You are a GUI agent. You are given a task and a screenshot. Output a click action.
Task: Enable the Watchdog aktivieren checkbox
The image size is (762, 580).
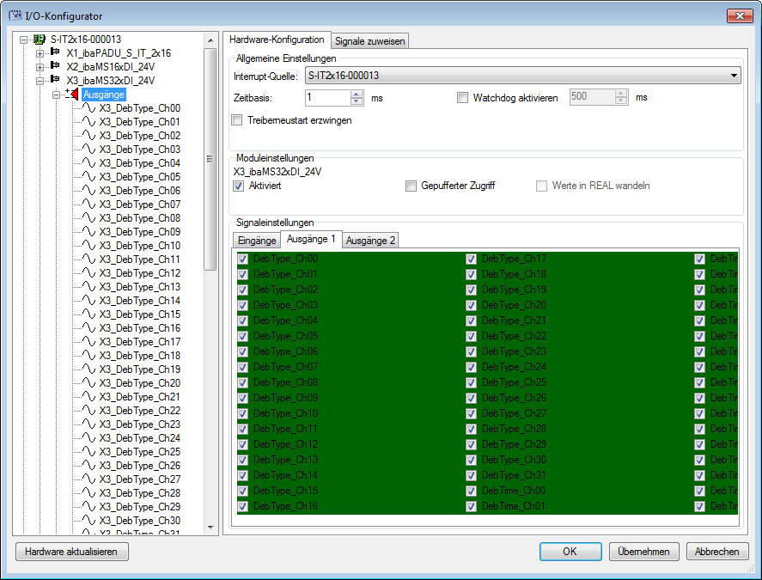tap(463, 98)
